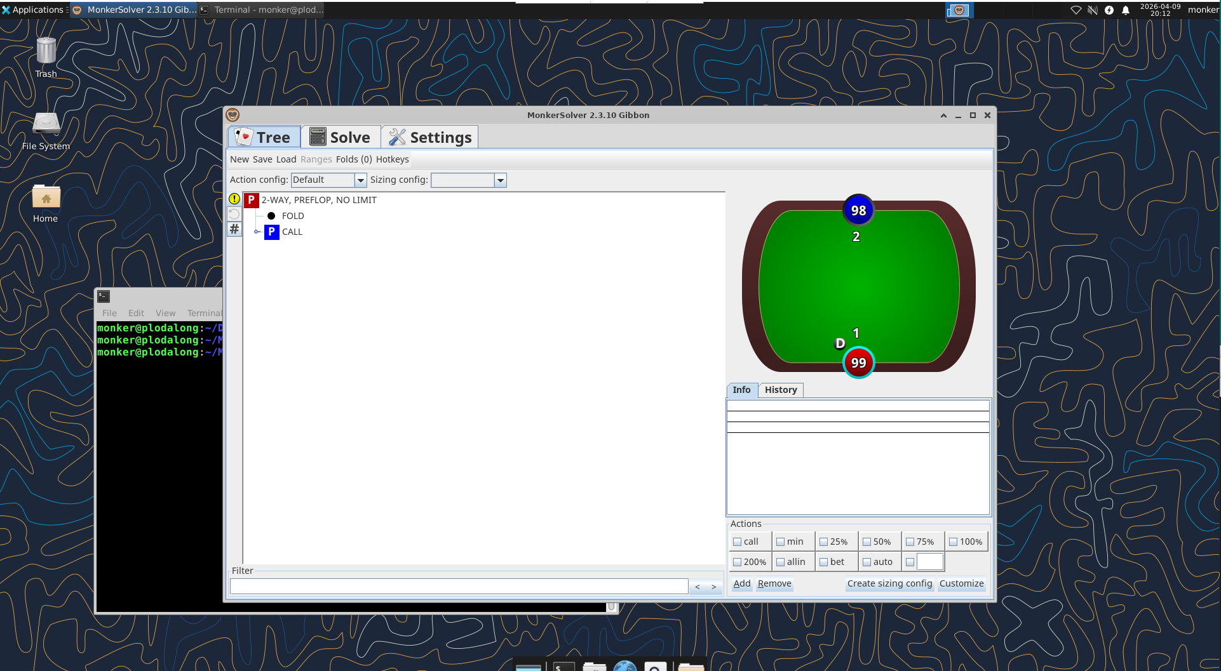This screenshot has height=671, width=1221.
Task: Click the Customize button
Action: click(x=961, y=583)
